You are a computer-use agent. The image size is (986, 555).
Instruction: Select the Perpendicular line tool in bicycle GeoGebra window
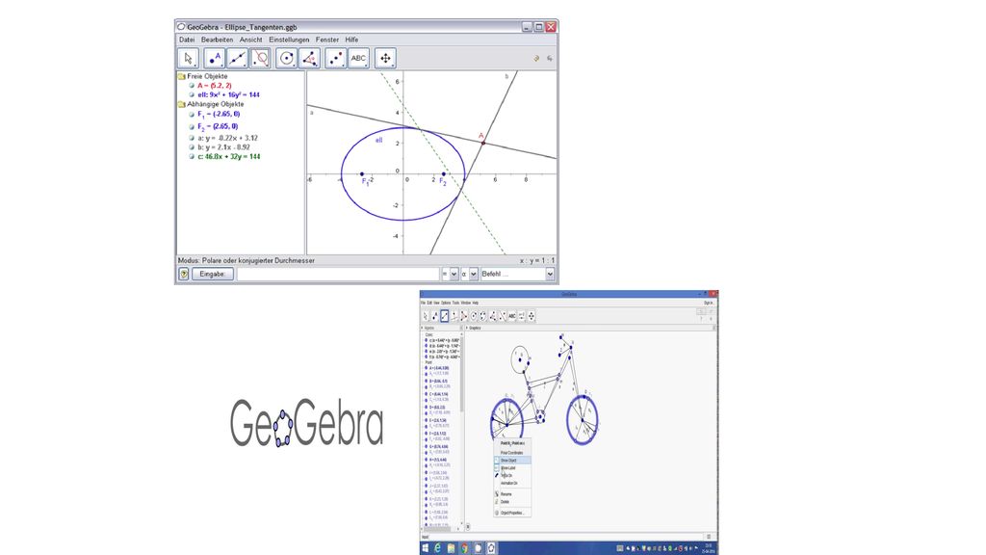454,316
